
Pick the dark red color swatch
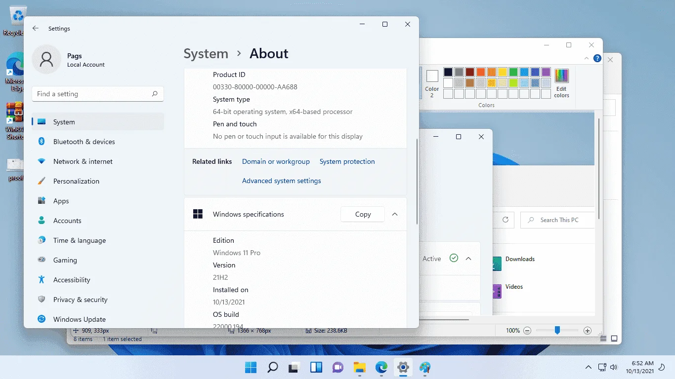(470, 72)
